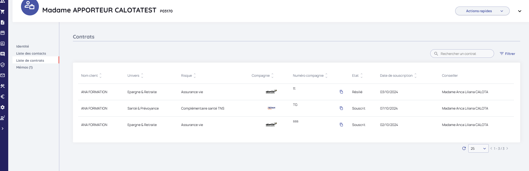Open the shopping cart sidebar icon
Viewport: 529px width, 171px height.
pyautogui.click(x=3, y=12)
